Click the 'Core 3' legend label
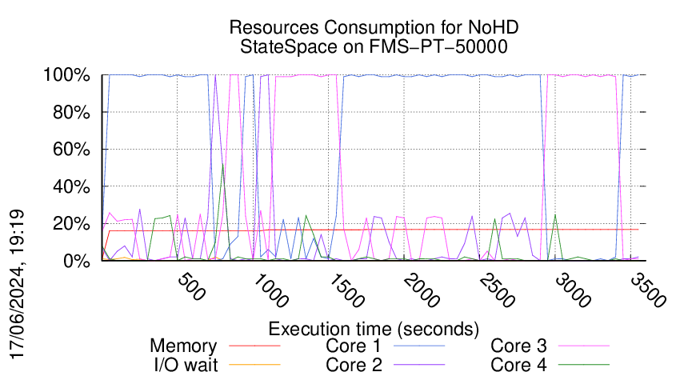This screenshot has height=380, width=680. [x=518, y=346]
